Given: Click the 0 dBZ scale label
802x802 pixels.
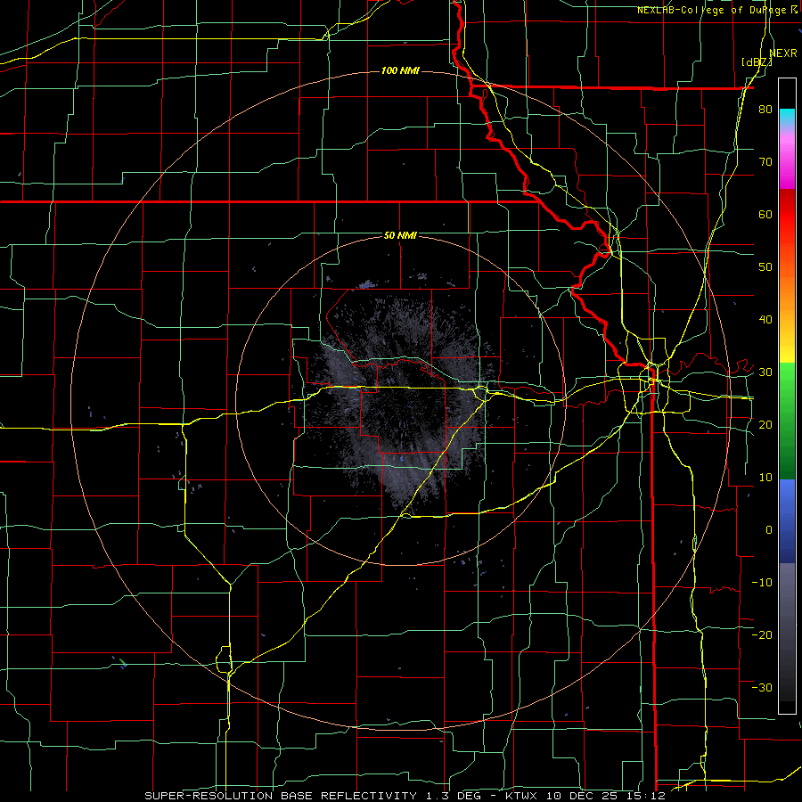Looking at the screenshot, I should coord(769,530).
